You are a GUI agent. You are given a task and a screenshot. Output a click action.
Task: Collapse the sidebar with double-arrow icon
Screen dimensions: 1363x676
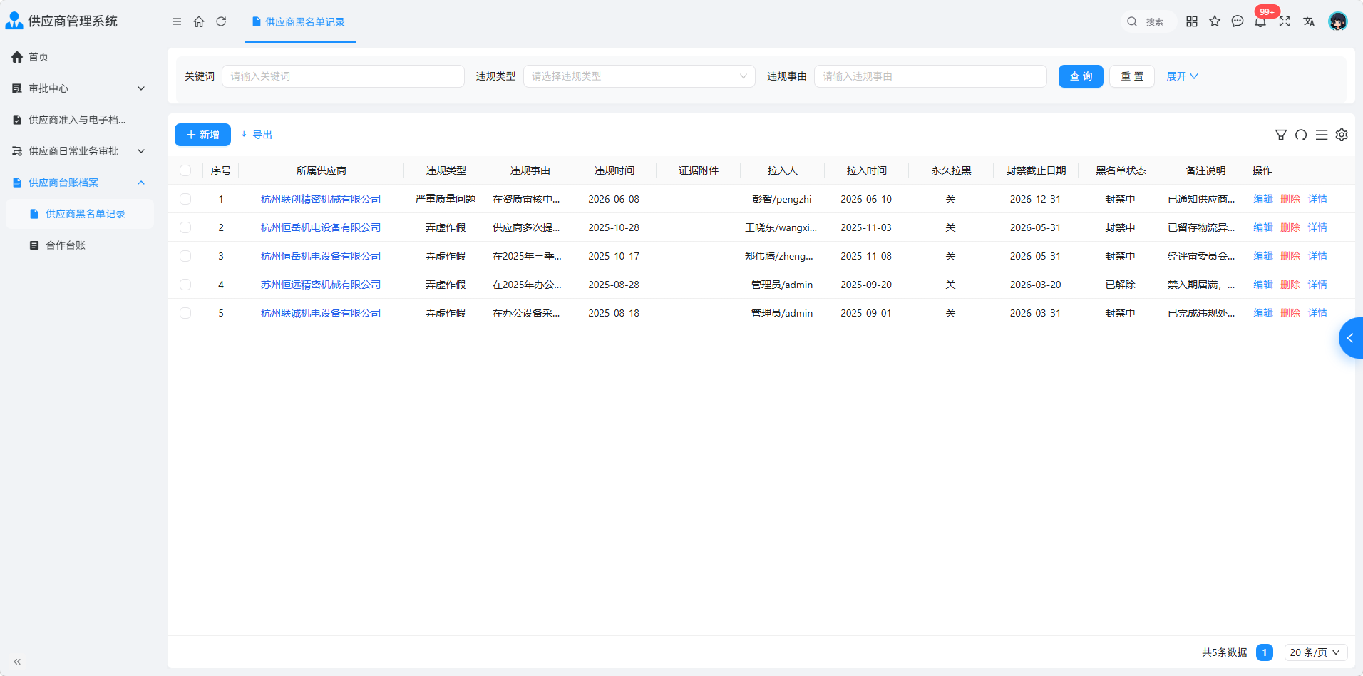click(x=17, y=662)
